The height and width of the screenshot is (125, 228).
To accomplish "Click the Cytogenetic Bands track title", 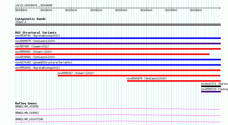I will coord(30,19).
